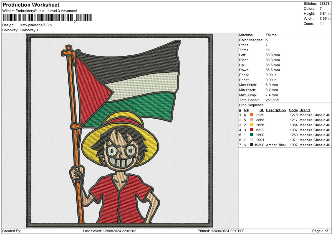
Task: Click the Zoom value 1:1
Action: [323, 24]
